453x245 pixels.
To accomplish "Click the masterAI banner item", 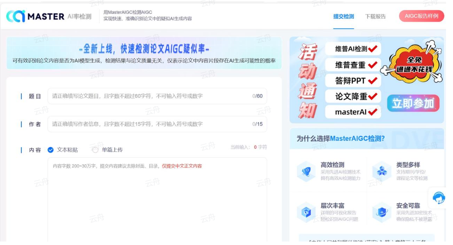I will coord(353,112).
